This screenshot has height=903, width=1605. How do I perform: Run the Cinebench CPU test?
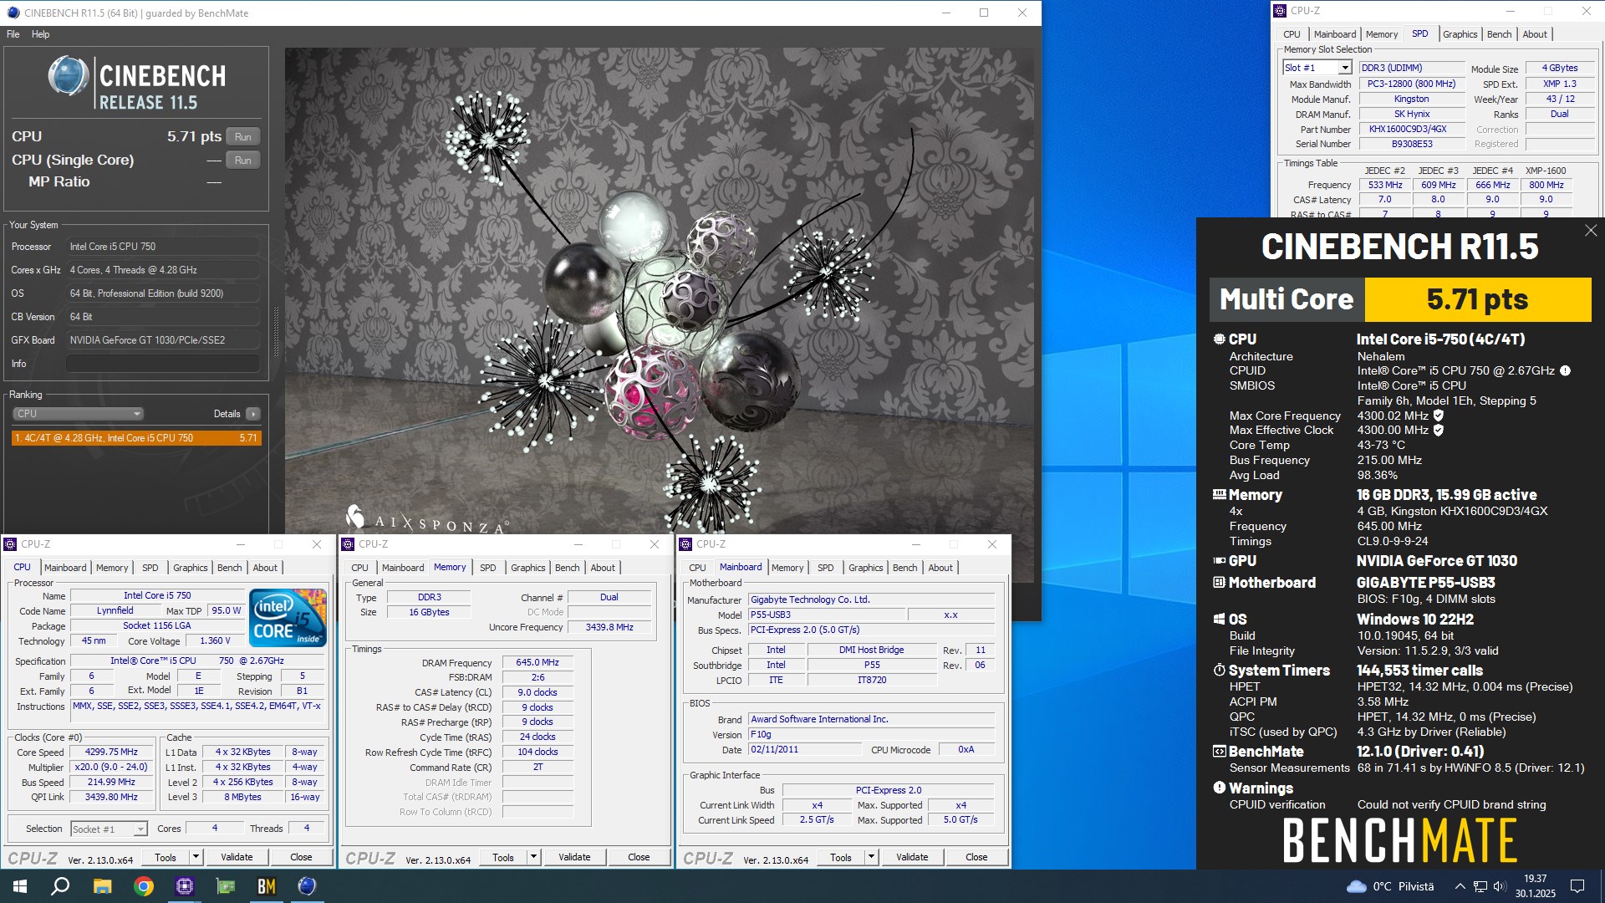(x=243, y=137)
